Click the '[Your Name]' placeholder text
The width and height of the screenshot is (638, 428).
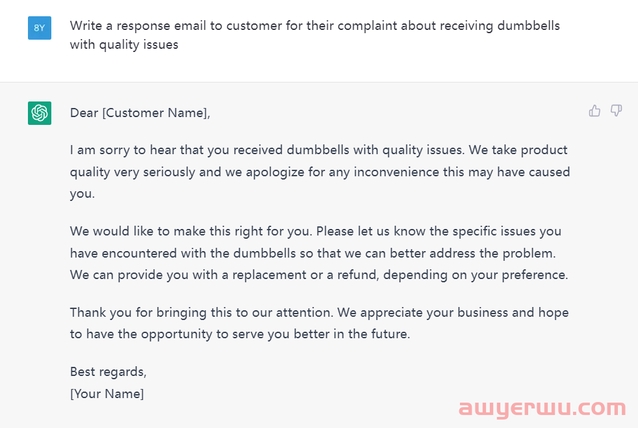tap(107, 394)
